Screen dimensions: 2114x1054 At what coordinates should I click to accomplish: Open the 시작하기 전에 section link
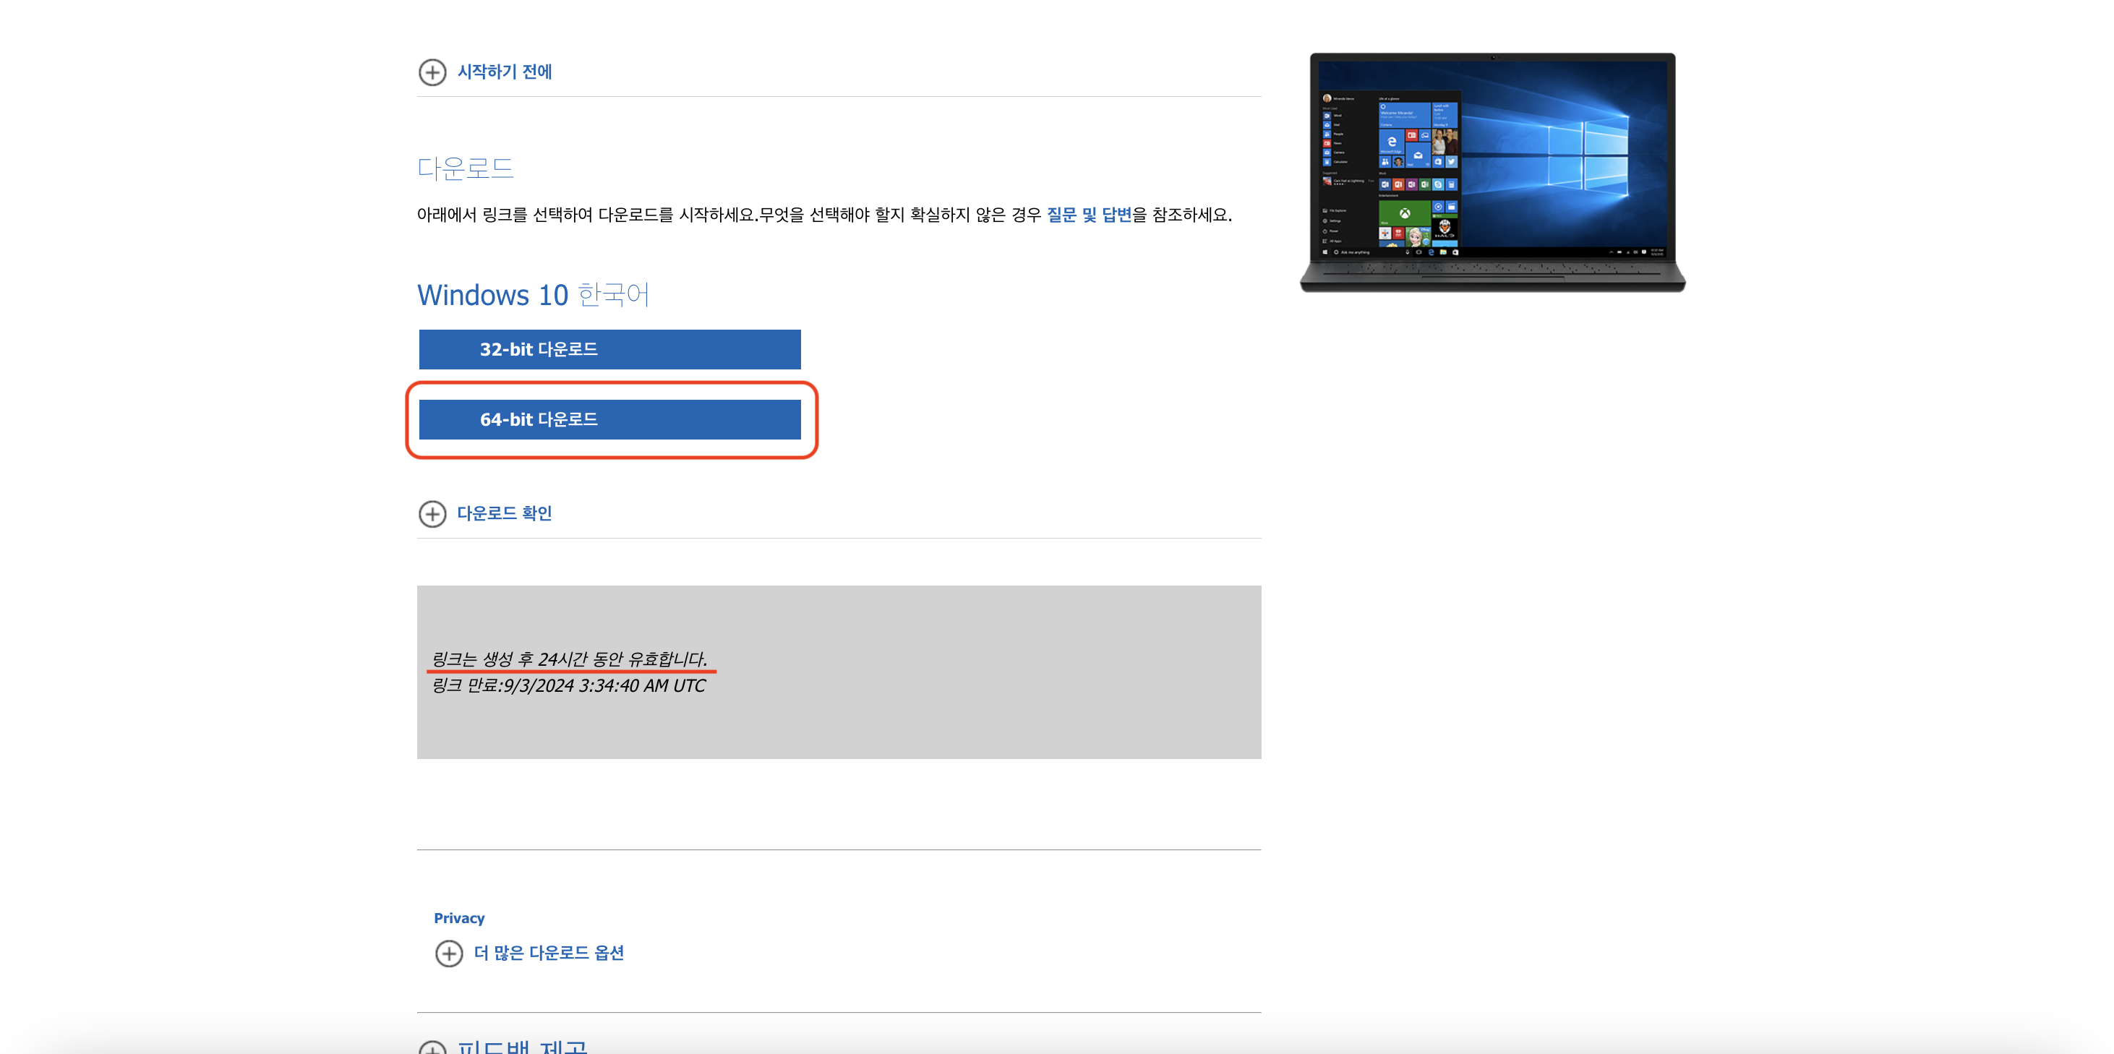[505, 72]
